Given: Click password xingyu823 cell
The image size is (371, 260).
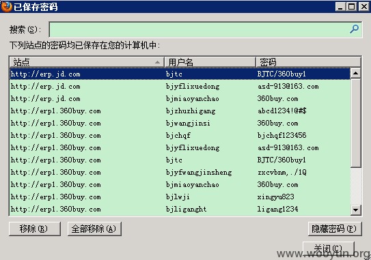Looking at the screenshot, I should tap(275, 197).
